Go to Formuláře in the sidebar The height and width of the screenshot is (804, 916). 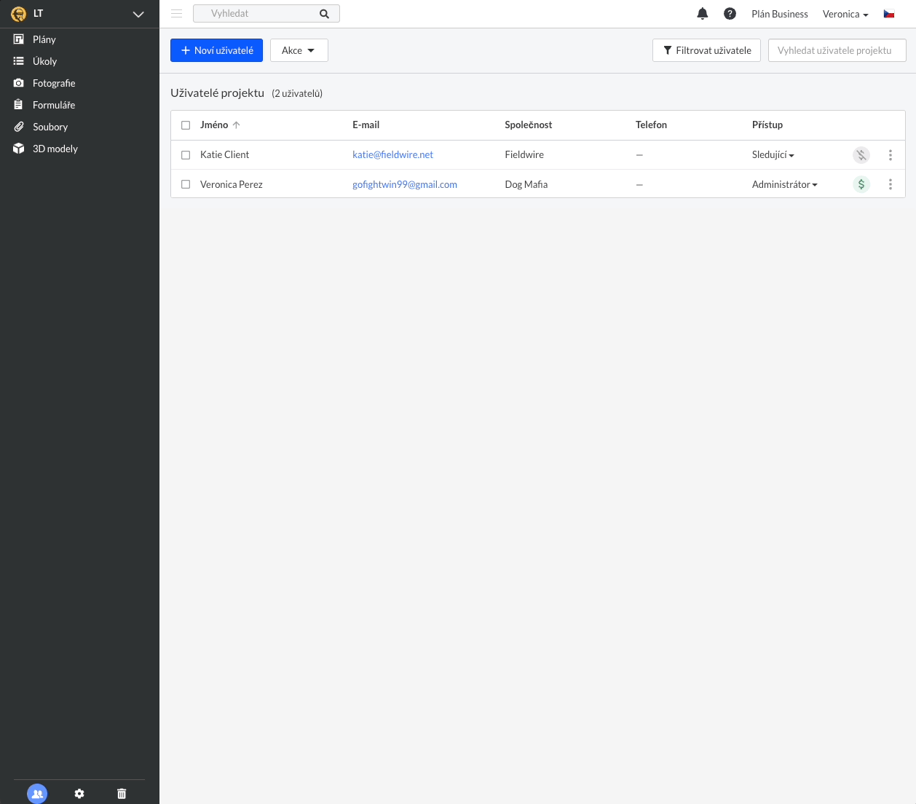click(x=53, y=105)
